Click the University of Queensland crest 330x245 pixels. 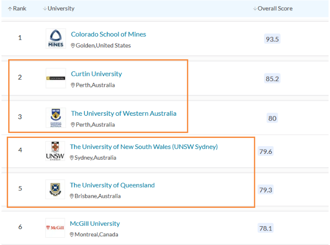55,189
